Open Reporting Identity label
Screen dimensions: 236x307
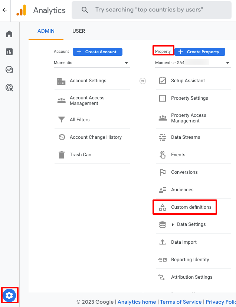pos(190,260)
